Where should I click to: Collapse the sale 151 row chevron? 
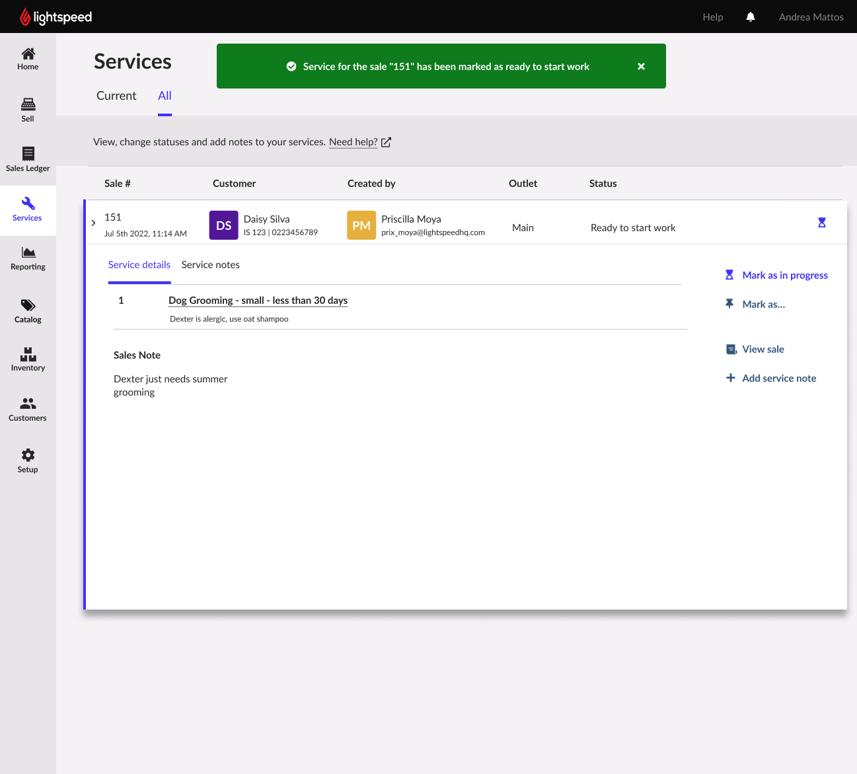click(93, 223)
